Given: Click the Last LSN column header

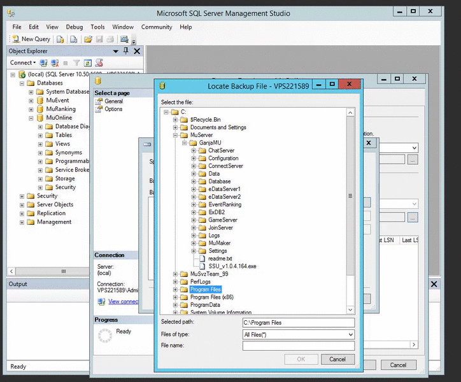Looking at the screenshot, I should click(410, 240).
